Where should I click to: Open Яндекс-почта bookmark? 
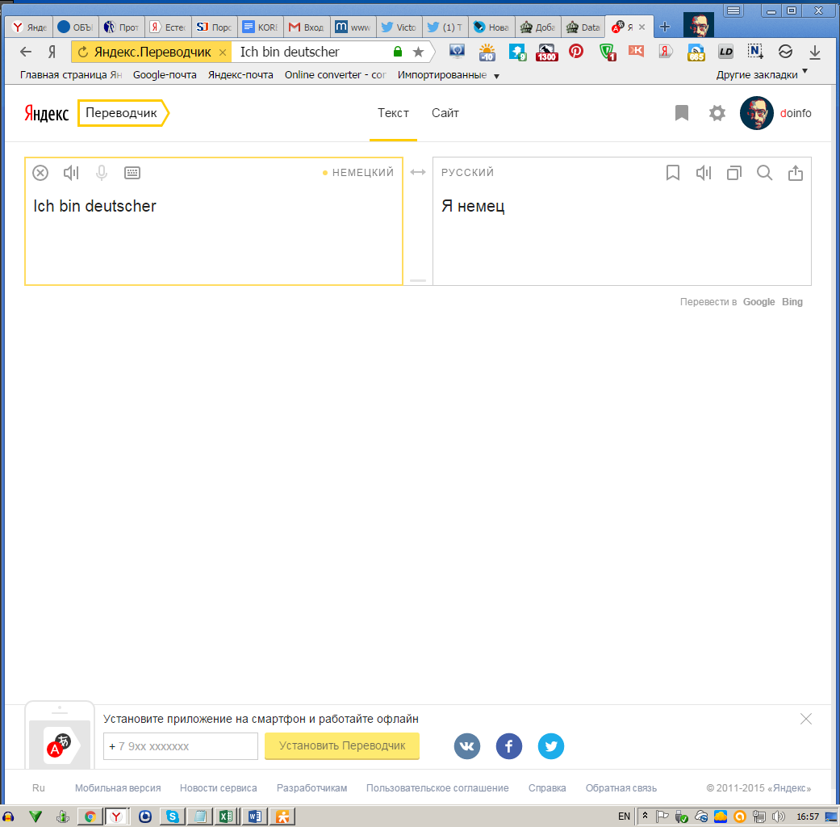240,74
